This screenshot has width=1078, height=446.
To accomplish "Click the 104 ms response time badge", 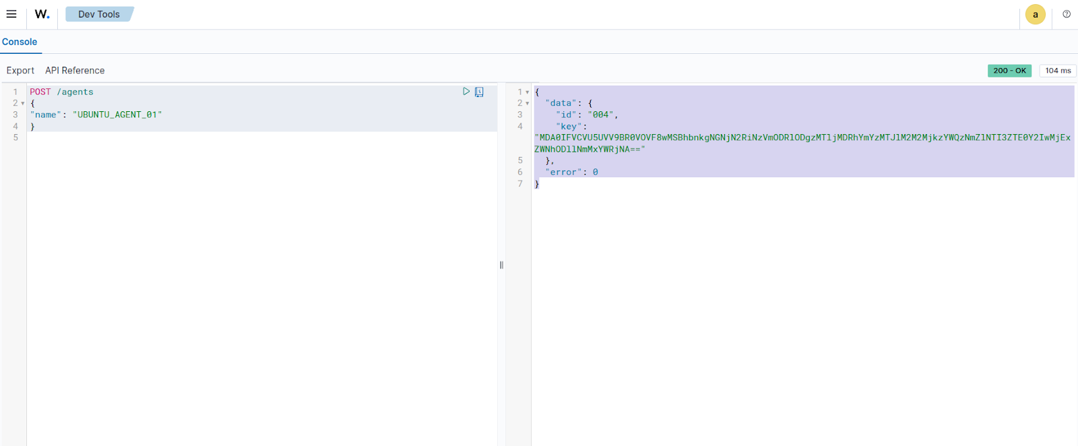I will (1057, 71).
